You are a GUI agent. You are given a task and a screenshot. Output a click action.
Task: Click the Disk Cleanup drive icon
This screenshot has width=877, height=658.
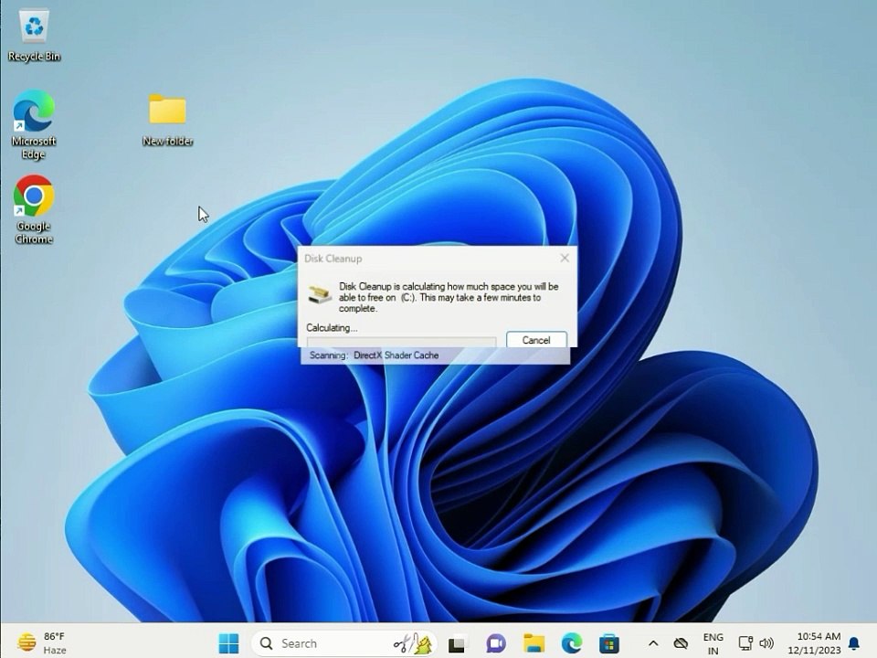tap(320, 294)
